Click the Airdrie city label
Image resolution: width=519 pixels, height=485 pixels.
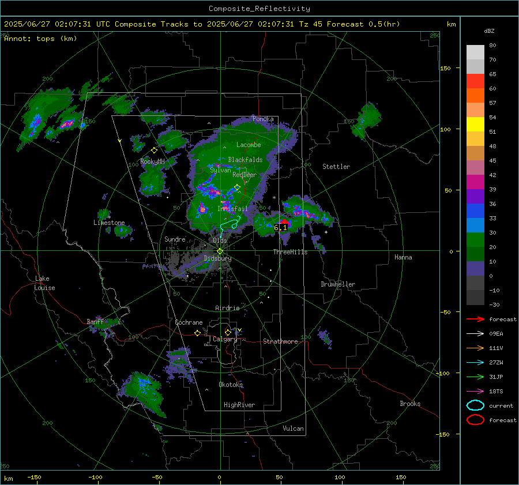(227, 308)
